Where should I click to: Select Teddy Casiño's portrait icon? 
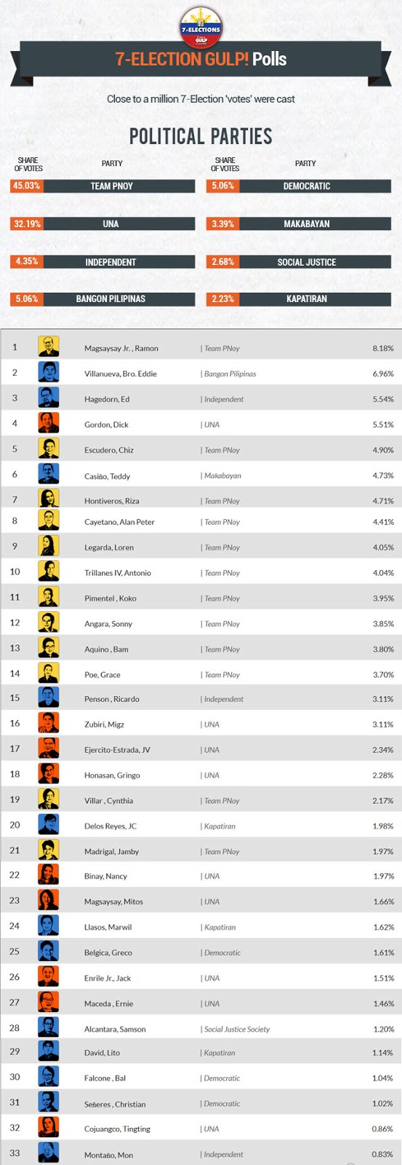tap(49, 474)
